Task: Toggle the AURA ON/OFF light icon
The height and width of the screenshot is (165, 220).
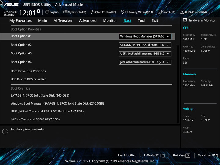Action: coord(182,12)
